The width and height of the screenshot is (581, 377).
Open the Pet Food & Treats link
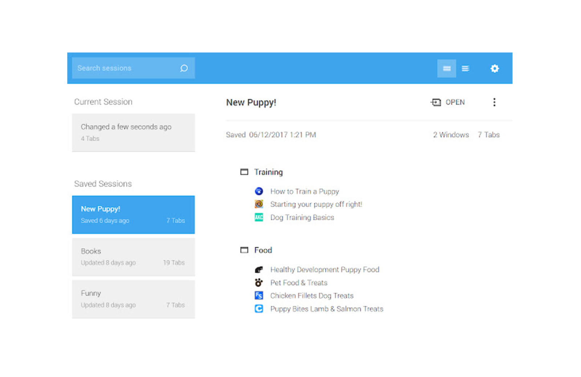(x=298, y=283)
